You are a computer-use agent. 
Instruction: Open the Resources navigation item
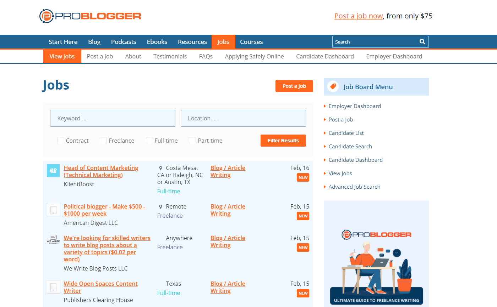(192, 42)
